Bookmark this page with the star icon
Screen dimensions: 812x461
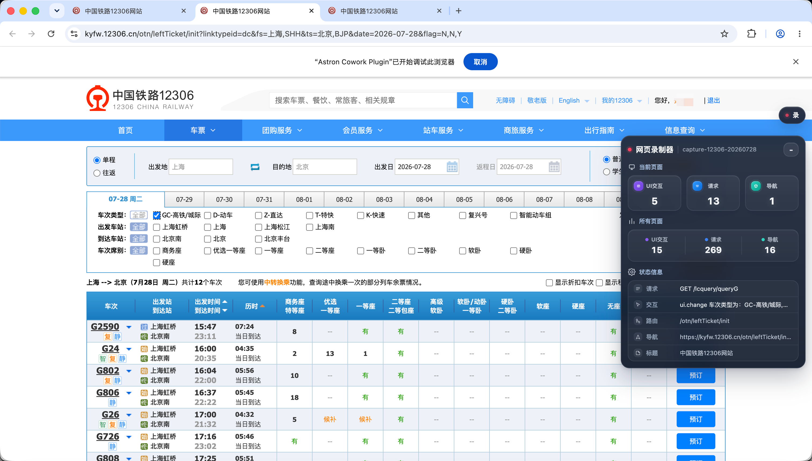(x=724, y=34)
